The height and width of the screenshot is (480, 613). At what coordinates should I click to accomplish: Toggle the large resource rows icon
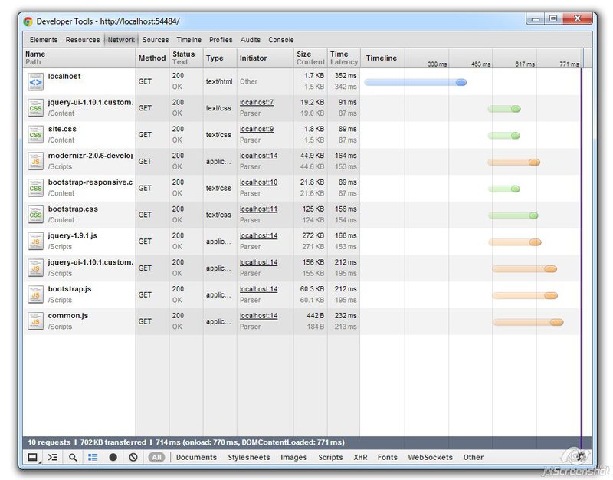tap(91, 457)
